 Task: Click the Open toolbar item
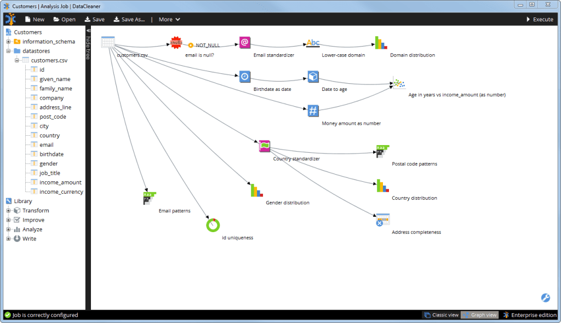point(64,19)
